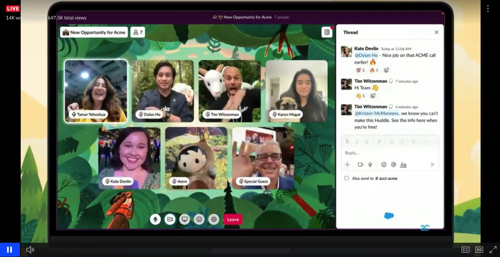The image size is (500, 257).
Task: Add reaction to Hi Team message
Action: [373, 96]
